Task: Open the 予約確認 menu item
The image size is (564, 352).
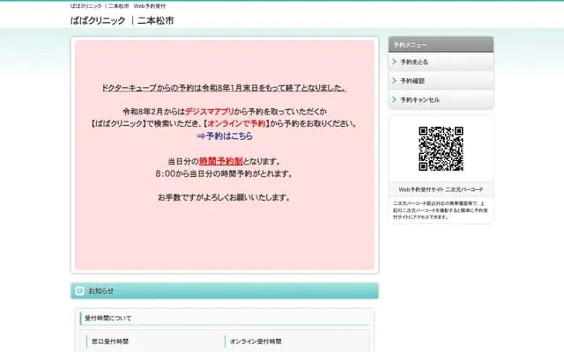Action: click(412, 81)
